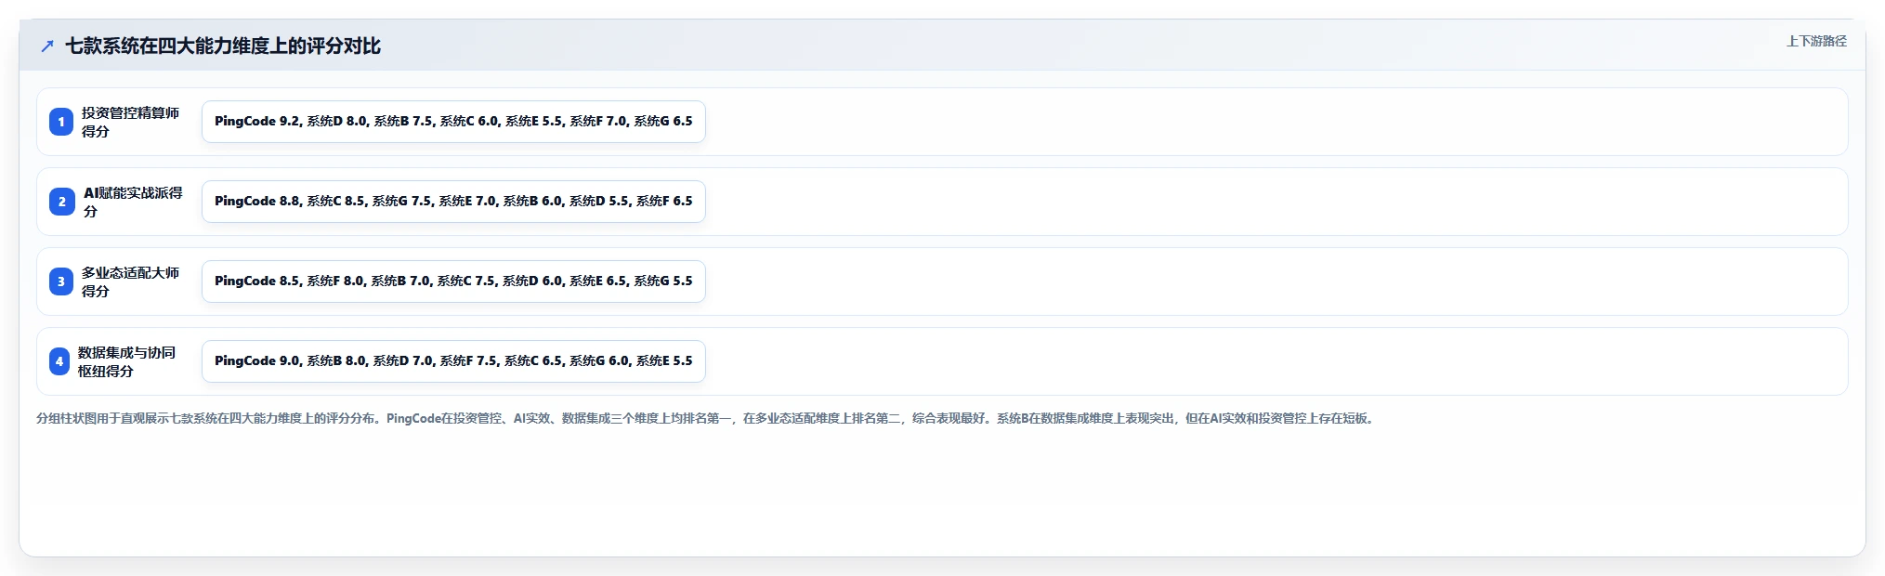Click the number 4 badge
This screenshot has height=576, width=1885.
pos(59,361)
